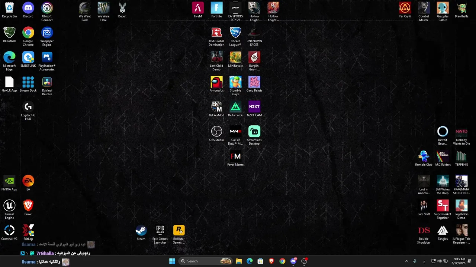Select the Epic Games Launcher icon
Image resolution: width=476 pixels, height=267 pixels.
pos(160,235)
